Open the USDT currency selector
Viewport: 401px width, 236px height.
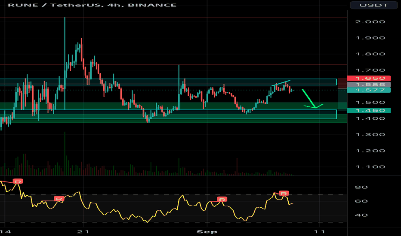[x=373, y=5]
